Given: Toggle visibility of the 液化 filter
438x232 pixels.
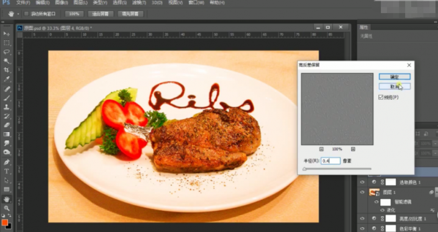Looking at the screenshot, I should click(383, 210).
